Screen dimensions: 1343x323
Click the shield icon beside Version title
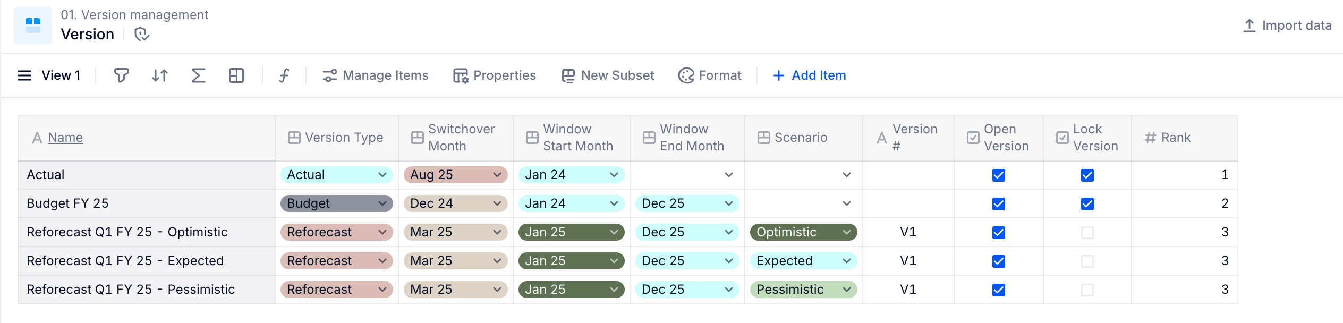tap(142, 35)
